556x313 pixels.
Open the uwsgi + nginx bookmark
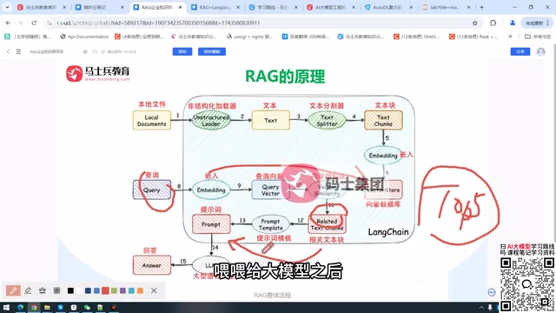(249, 37)
